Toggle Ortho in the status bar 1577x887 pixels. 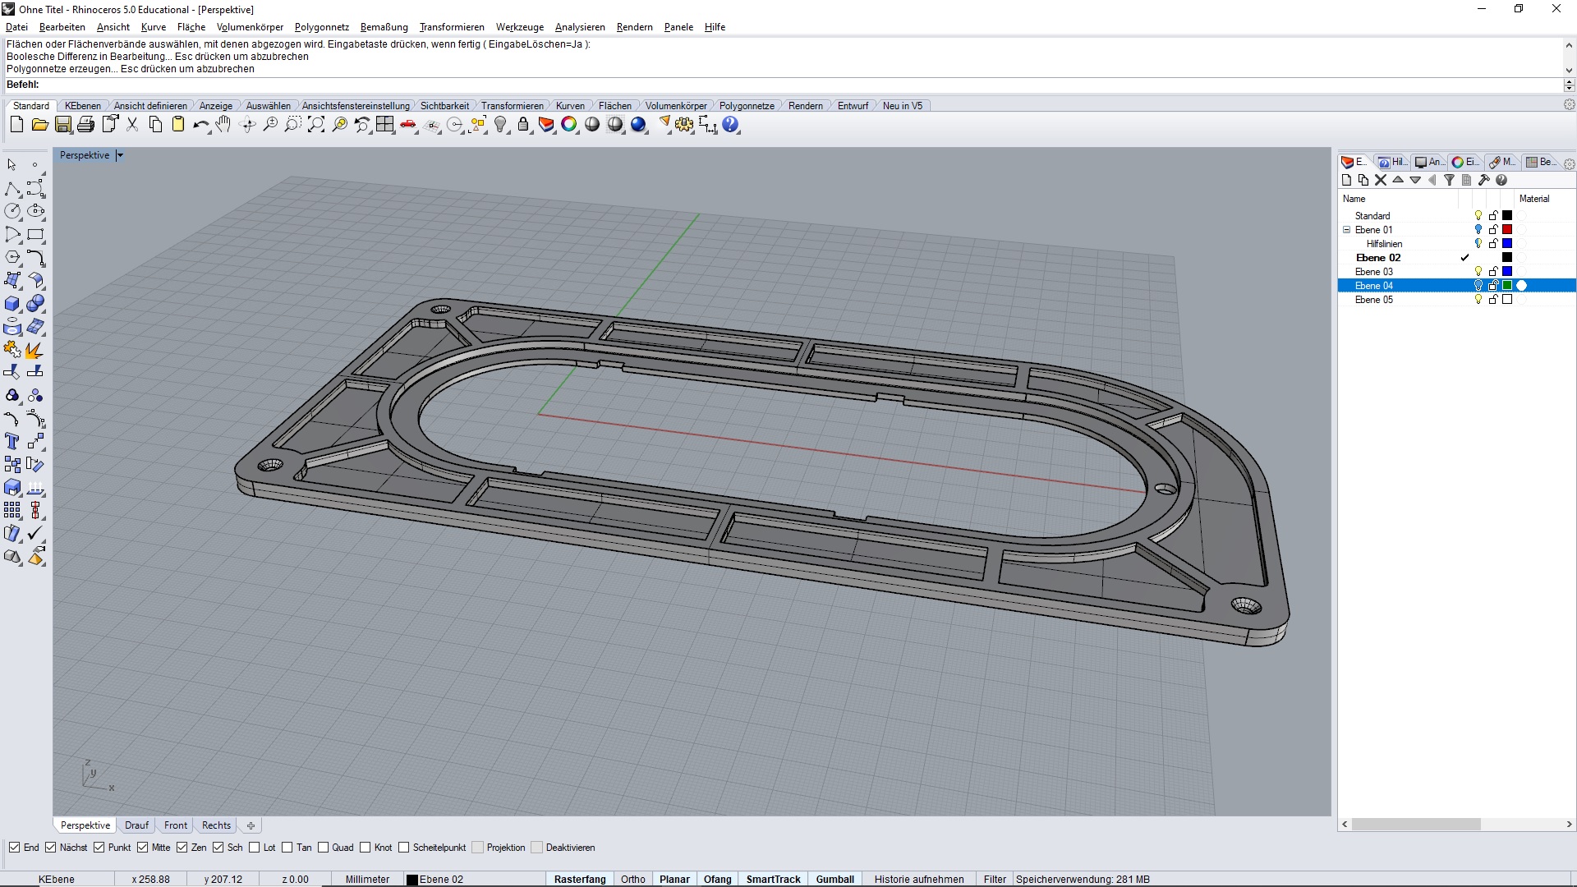point(632,879)
